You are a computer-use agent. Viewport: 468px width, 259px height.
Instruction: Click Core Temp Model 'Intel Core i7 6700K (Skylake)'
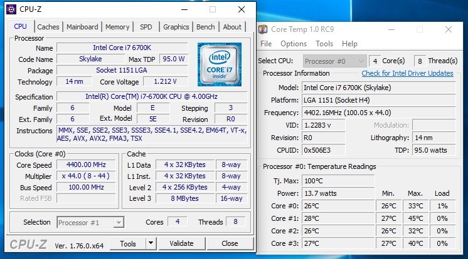pyautogui.click(x=379, y=88)
